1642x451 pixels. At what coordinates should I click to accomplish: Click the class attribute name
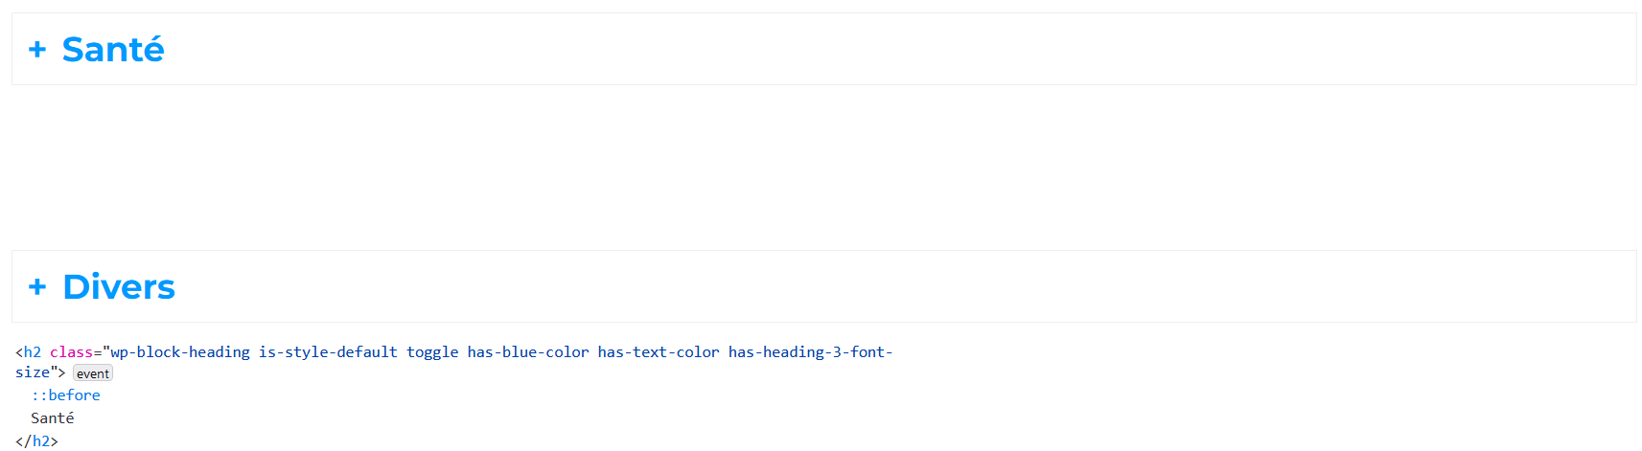71,352
